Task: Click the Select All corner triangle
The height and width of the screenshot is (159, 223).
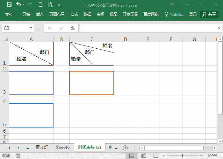Action: tap(6, 39)
